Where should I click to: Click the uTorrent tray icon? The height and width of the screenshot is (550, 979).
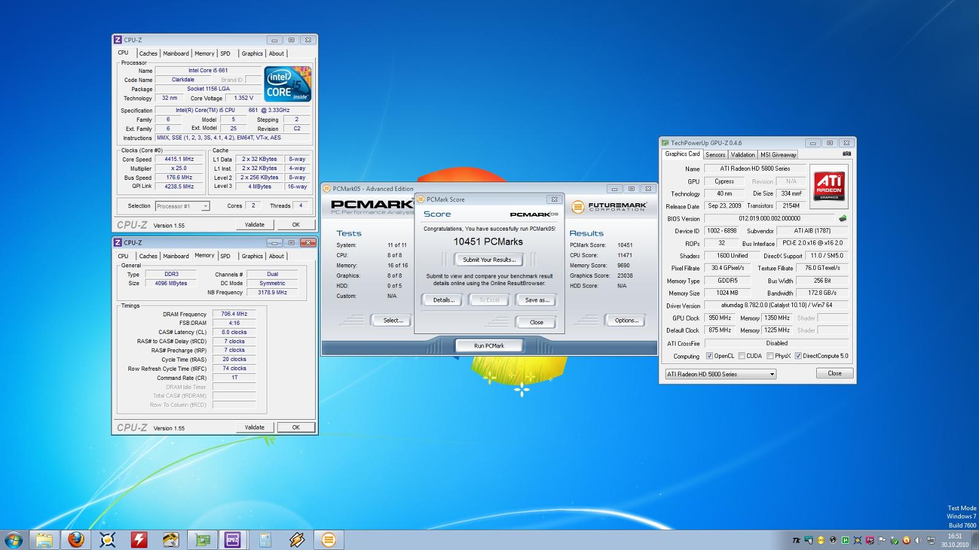(845, 540)
